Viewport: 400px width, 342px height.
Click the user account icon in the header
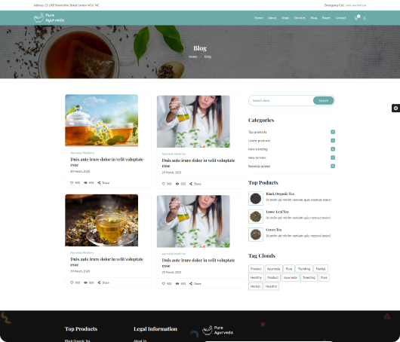coord(365,18)
